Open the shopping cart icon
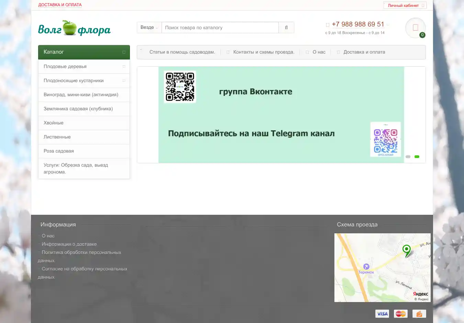The image size is (464, 323). click(415, 28)
